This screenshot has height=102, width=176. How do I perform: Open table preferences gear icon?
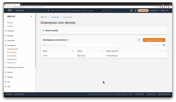point(164,45)
